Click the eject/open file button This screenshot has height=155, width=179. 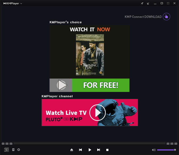pos(72,150)
